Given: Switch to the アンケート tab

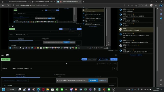Looking at the screenshot, I should pos(98,76).
